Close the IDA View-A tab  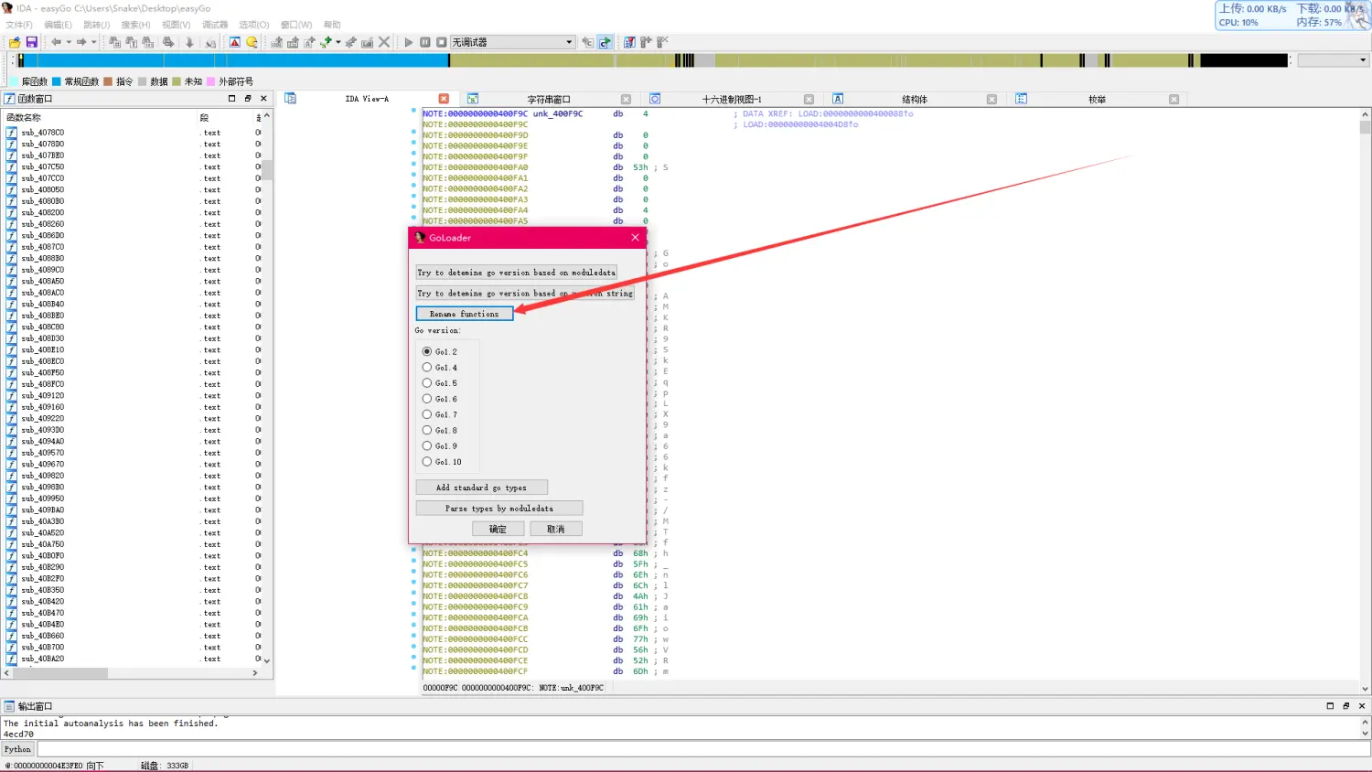pos(444,99)
